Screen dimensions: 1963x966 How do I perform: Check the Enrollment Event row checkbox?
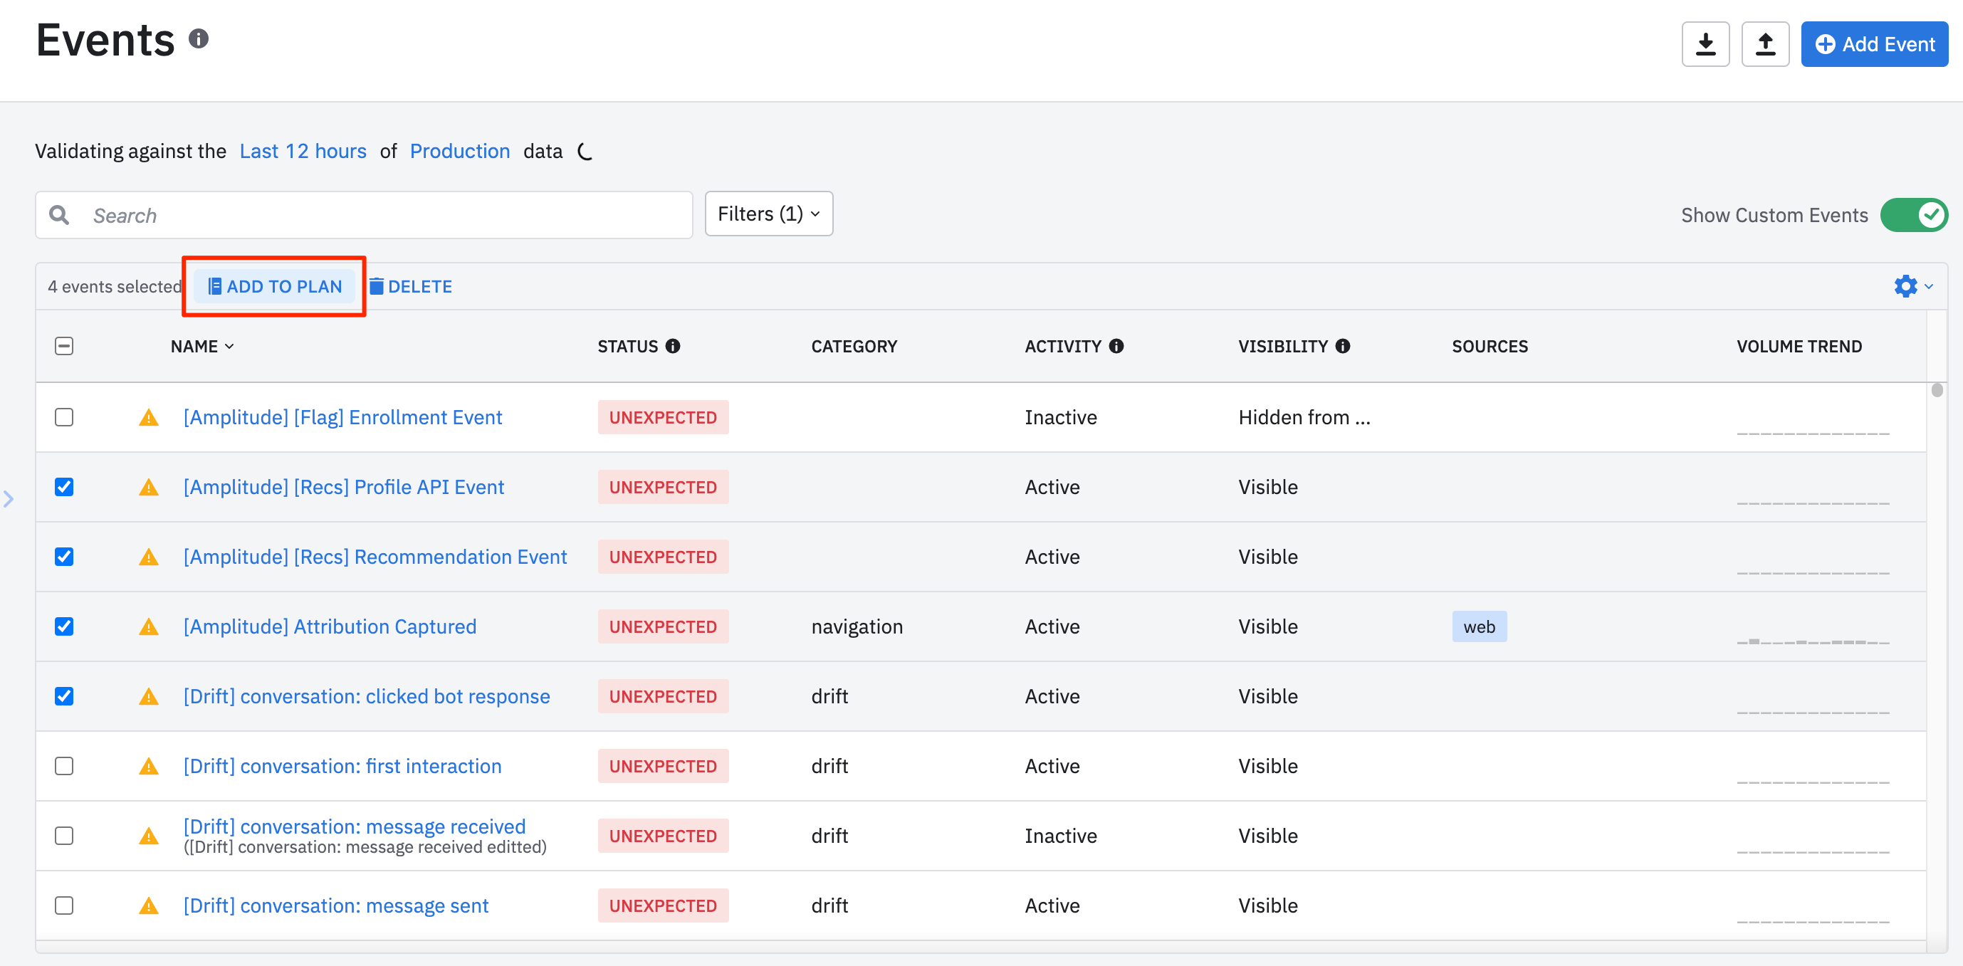point(64,417)
